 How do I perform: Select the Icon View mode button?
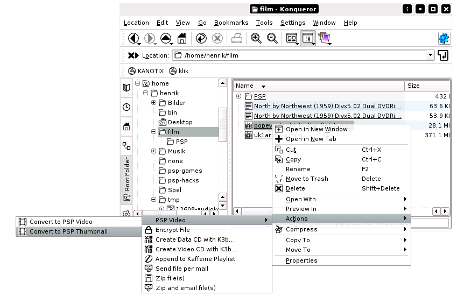(x=292, y=38)
